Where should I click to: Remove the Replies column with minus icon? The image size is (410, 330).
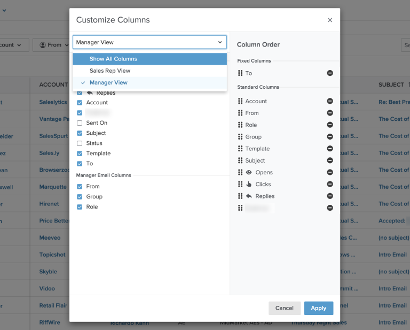330,196
